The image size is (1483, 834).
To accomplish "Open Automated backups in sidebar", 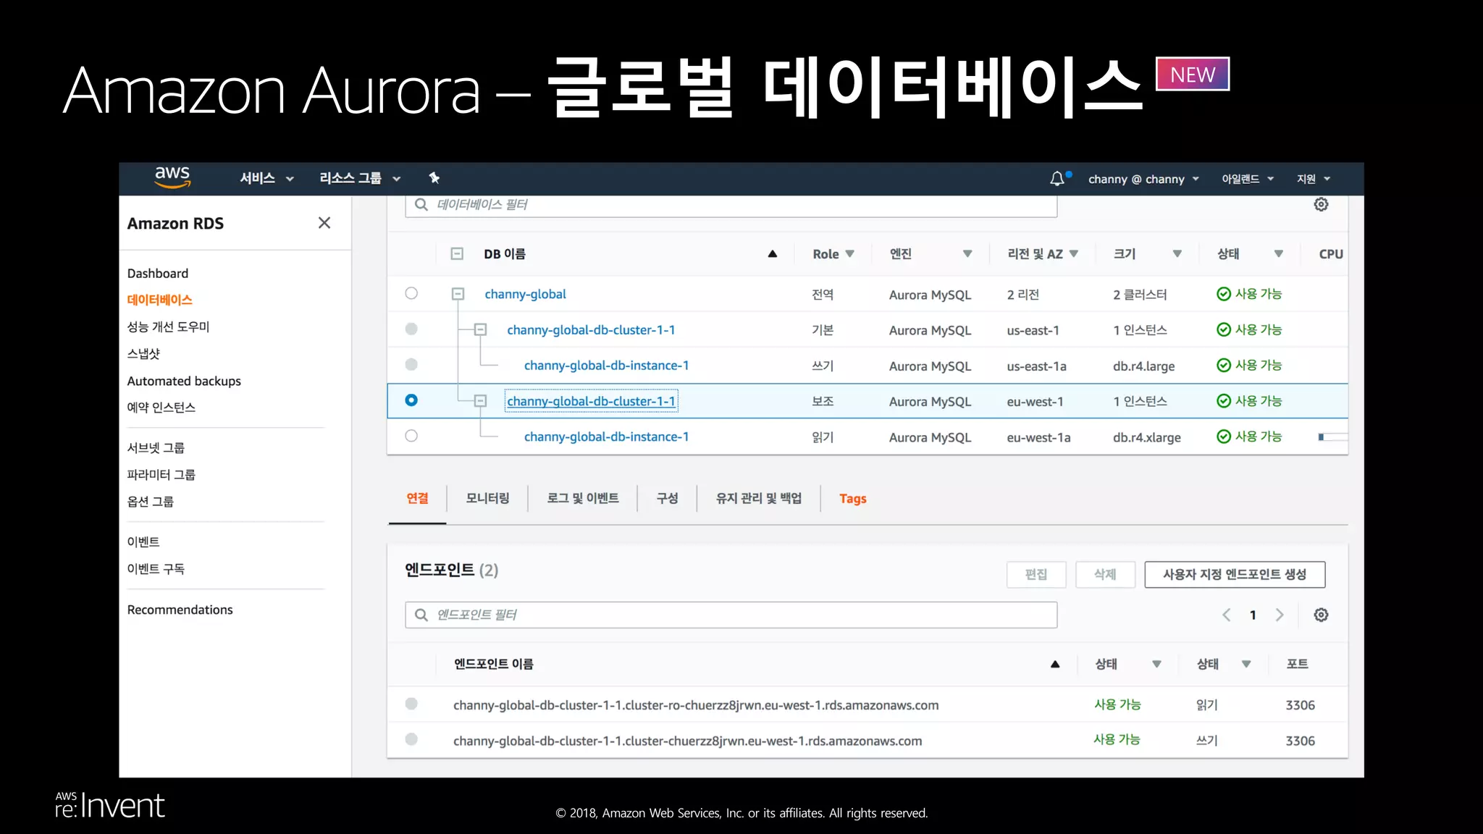I will click(184, 381).
